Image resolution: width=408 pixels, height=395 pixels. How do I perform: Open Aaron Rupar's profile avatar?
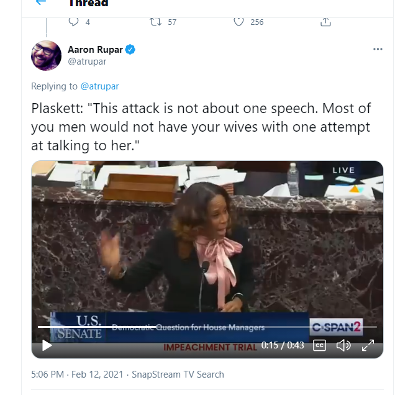tap(47, 56)
